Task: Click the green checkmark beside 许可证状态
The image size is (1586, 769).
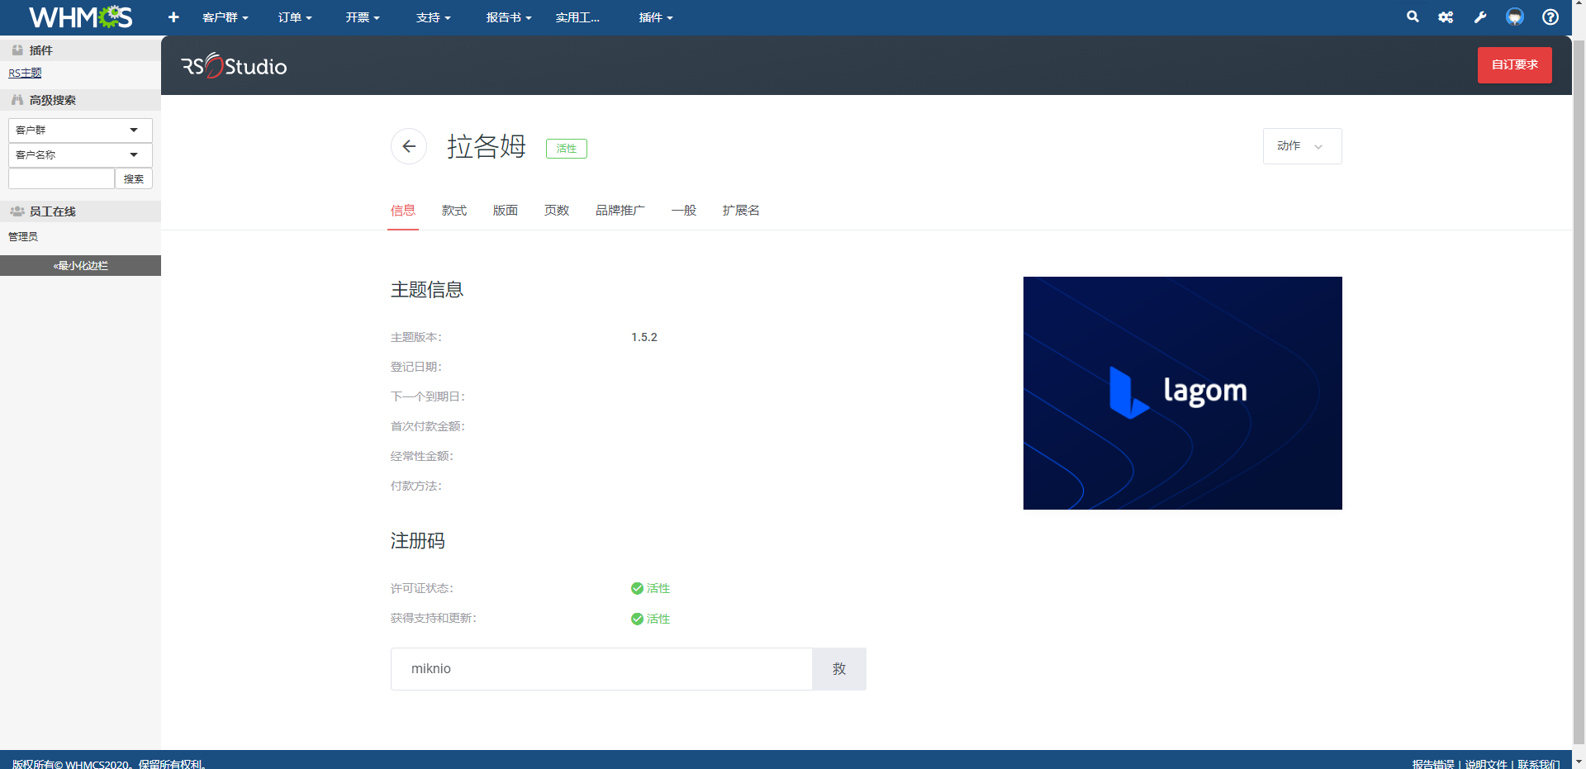Action: [636, 588]
